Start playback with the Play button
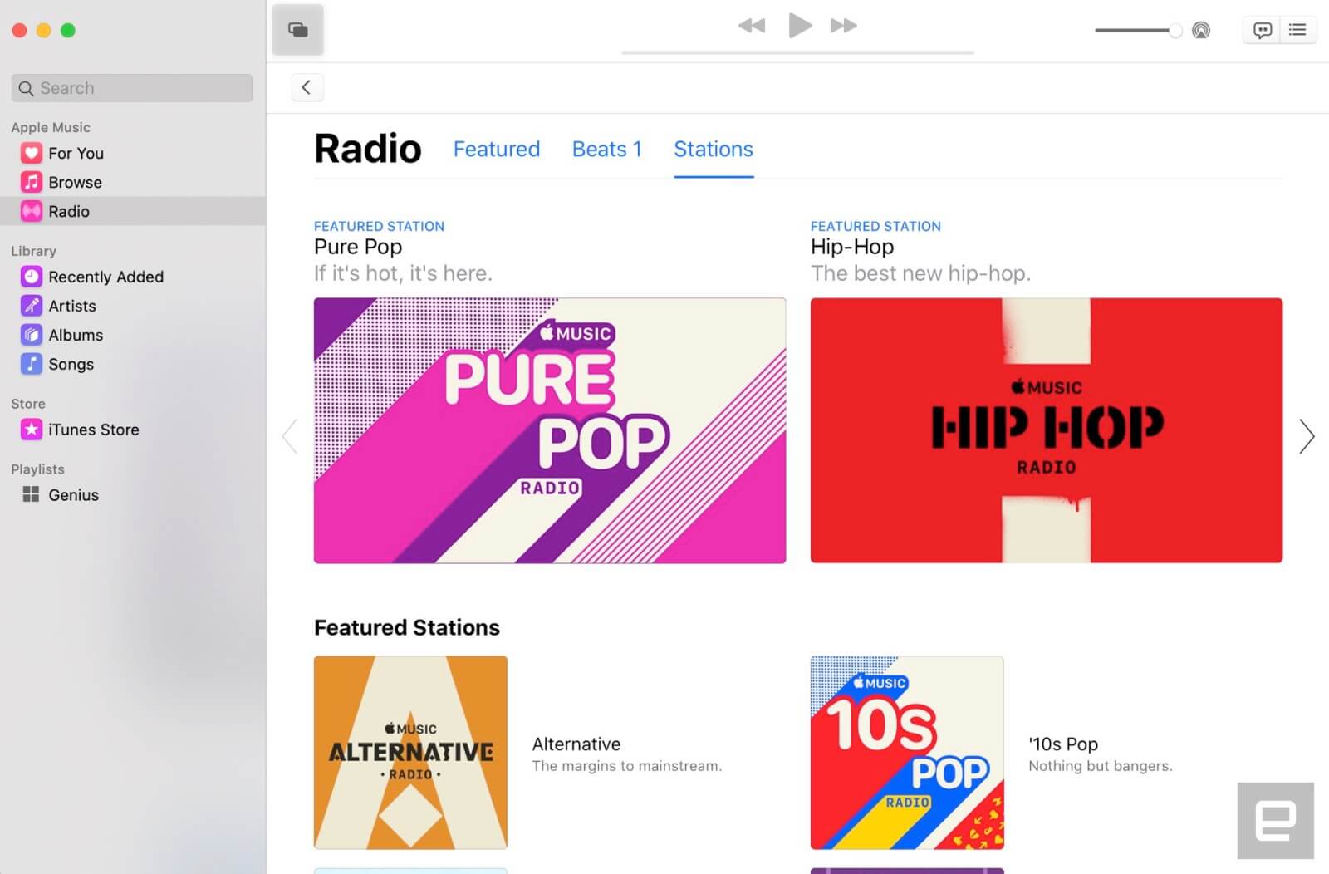The height and width of the screenshot is (874, 1329). tap(799, 26)
